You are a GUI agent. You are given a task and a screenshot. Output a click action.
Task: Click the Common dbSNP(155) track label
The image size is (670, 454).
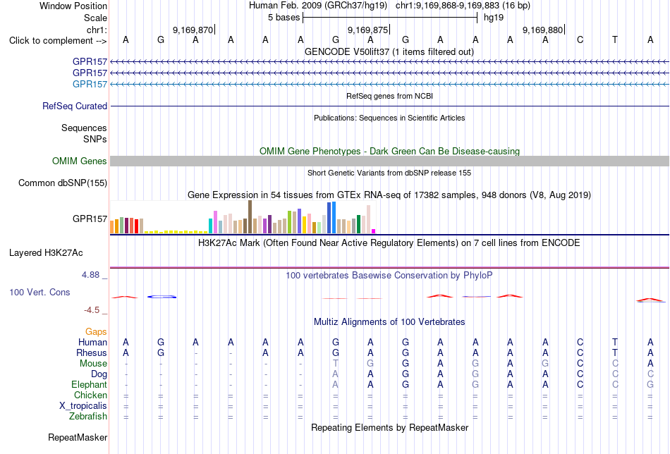point(63,183)
